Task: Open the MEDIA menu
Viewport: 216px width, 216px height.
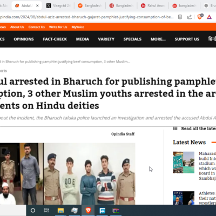Action: click(83, 39)
